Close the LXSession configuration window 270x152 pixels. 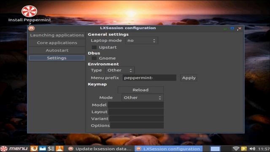[x=240, y=28]
